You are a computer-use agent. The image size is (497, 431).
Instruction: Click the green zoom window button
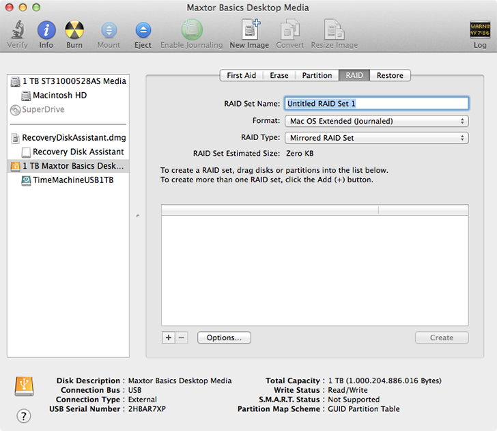36,7
